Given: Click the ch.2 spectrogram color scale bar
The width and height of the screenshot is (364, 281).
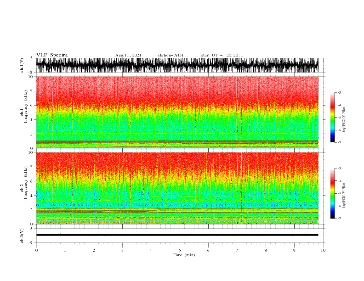Looking at the screenshot, I should 332,193.
